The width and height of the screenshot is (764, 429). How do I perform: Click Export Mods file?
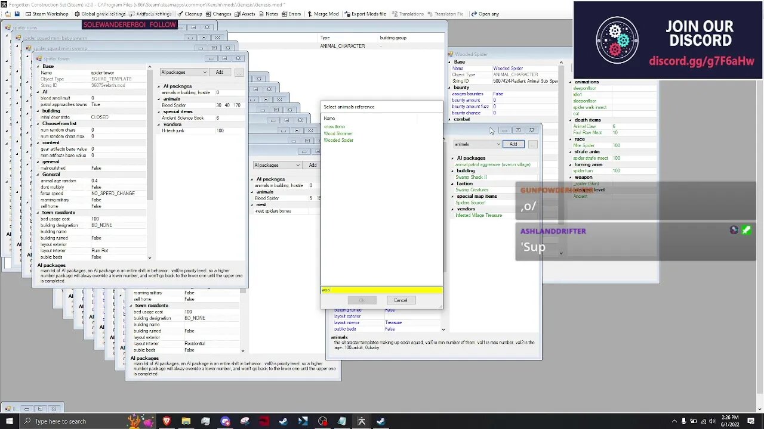[x=365, y=14]
